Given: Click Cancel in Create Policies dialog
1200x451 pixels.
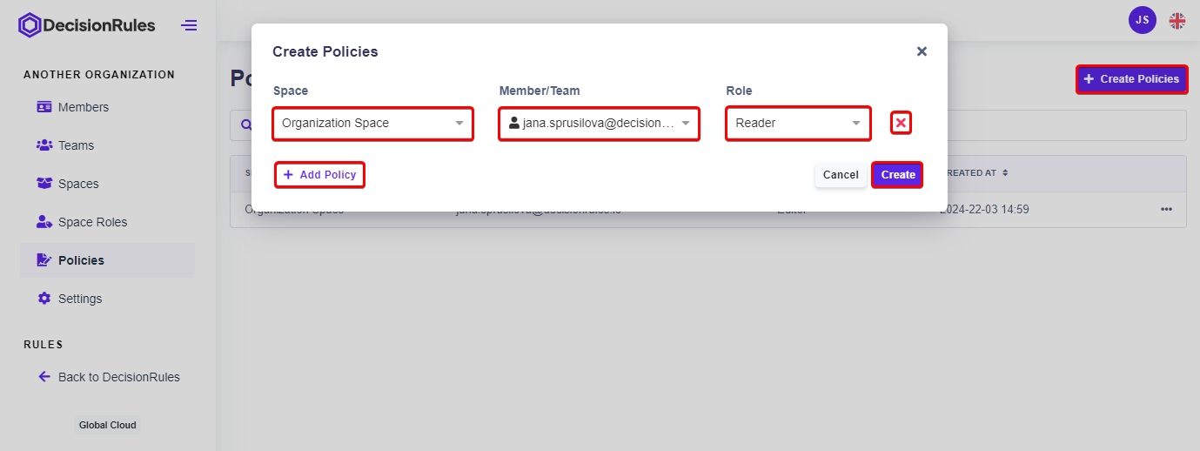Looking at the screenshot, I should coord(841,175).
